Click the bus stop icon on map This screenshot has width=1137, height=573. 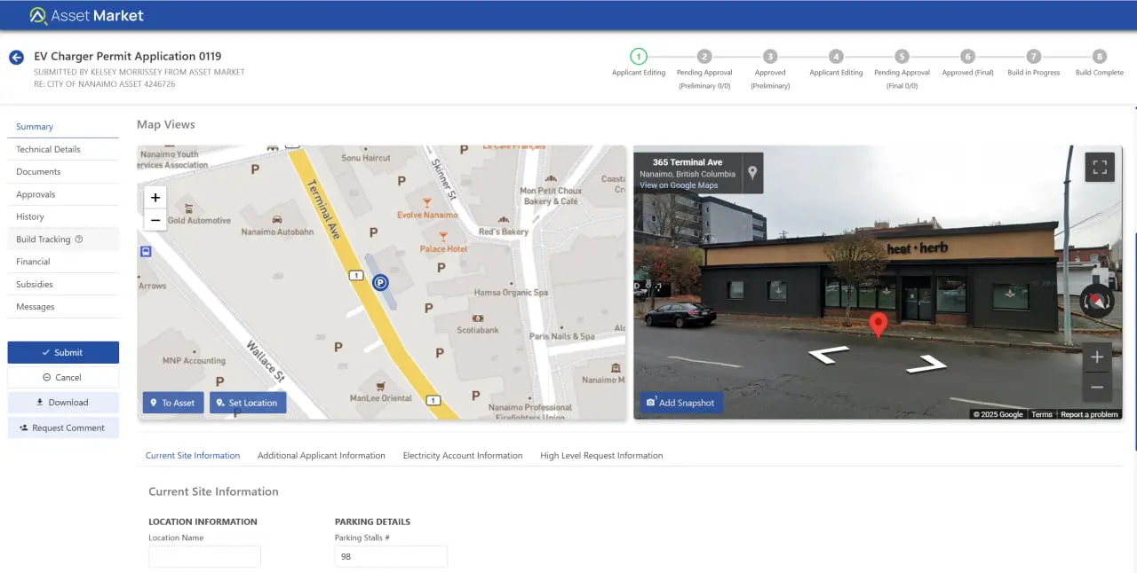[146, 252]
